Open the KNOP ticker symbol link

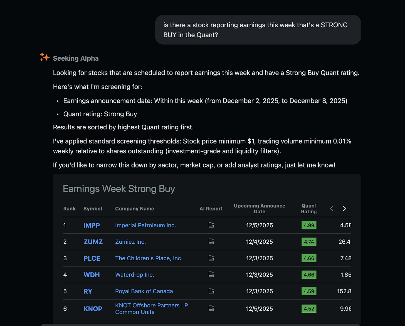(93, 309)
